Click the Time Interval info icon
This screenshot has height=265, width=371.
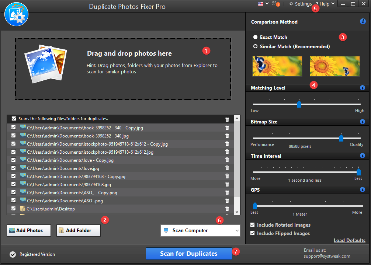pyautogui.click(x=363, y=156)
